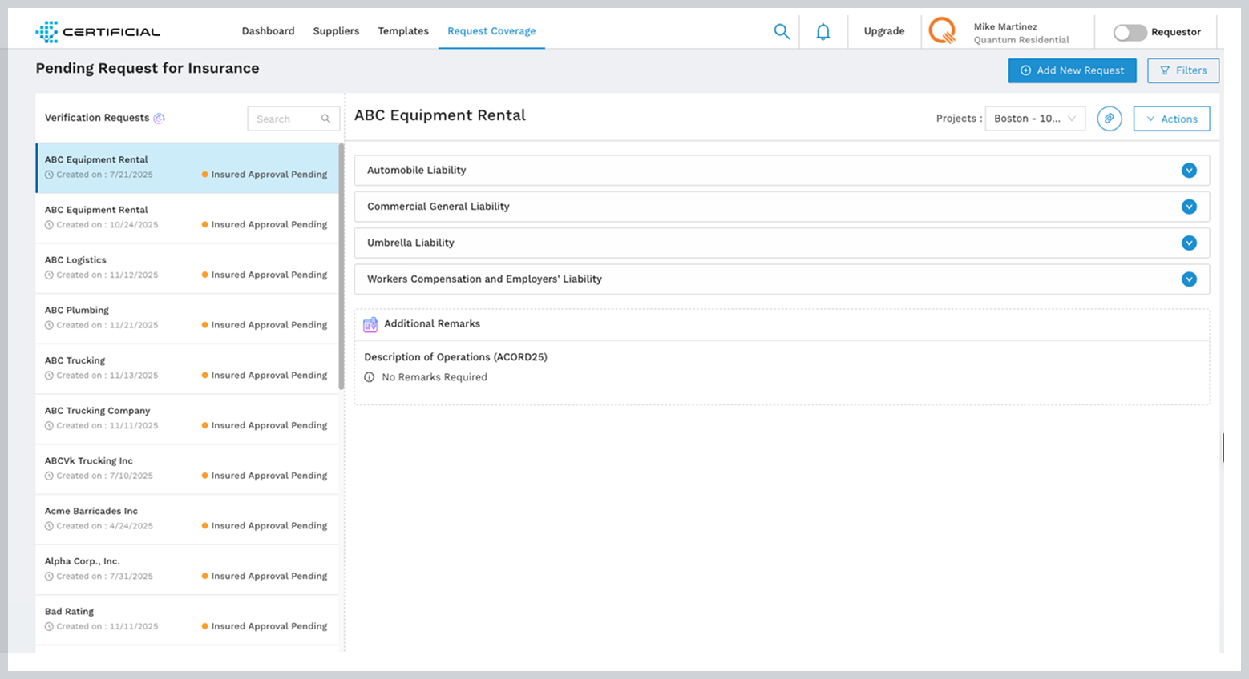This screenshot has width=1249, height=679.
Task: Click the Pending Request for Insurance heading
Action: [148, 68]
